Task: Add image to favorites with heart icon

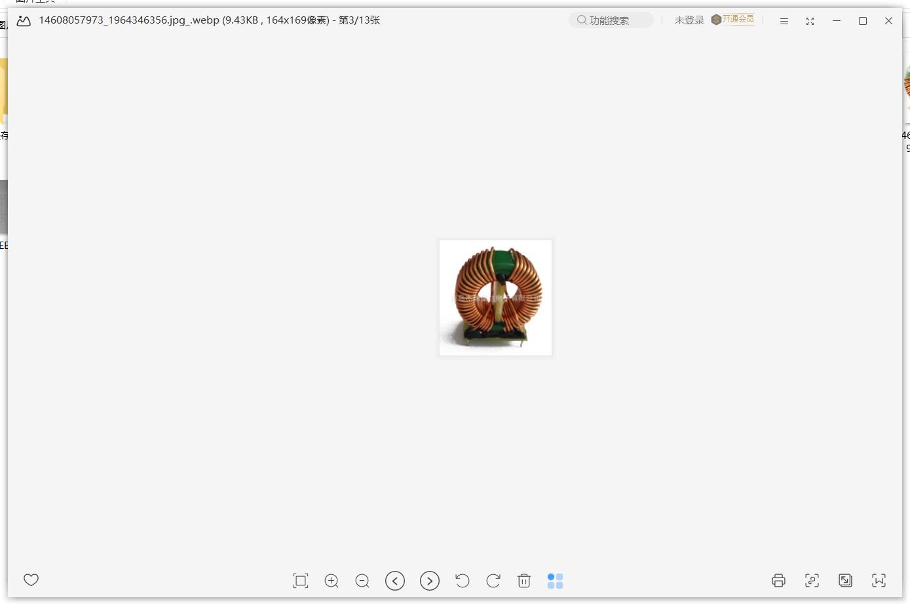Action: click(x=31, y=579)
